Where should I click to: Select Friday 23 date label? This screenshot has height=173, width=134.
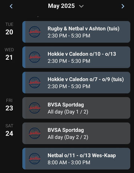(x=9, y=105)
